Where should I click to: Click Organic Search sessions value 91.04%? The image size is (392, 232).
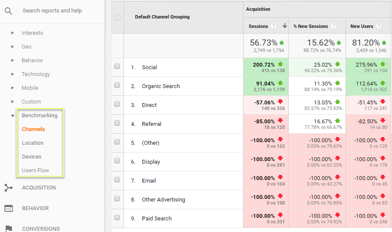click(x=265, y=84)
